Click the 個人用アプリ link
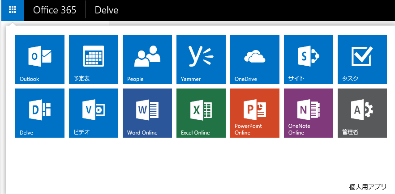This screenshot has width=395, height=194. point(368,187)
